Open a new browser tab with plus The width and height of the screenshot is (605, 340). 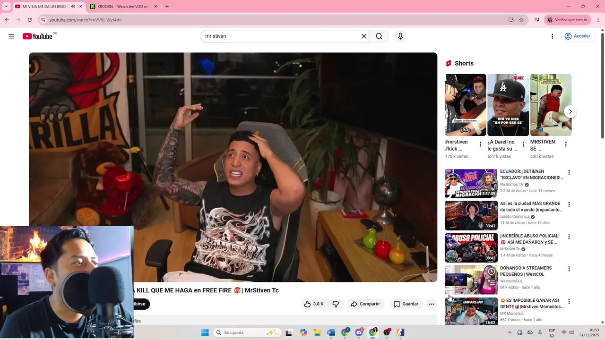[167, 7]
